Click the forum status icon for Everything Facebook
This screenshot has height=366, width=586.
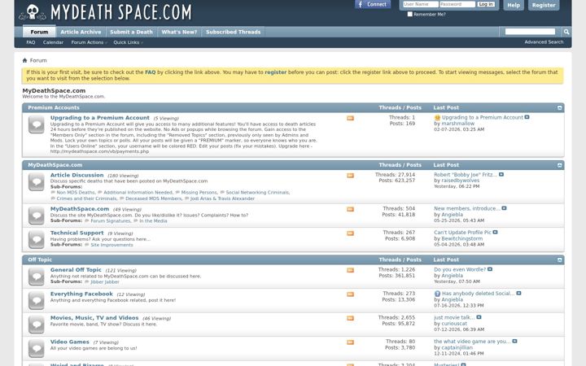pos(37,301)
